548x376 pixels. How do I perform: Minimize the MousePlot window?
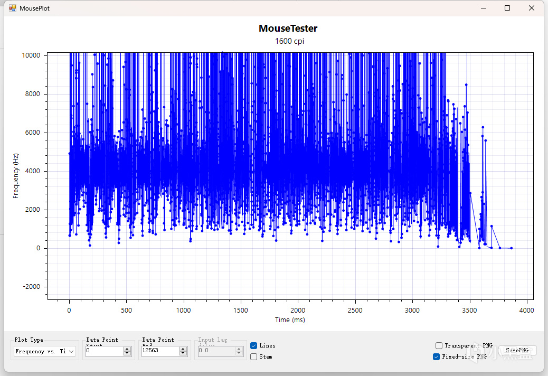483,8
